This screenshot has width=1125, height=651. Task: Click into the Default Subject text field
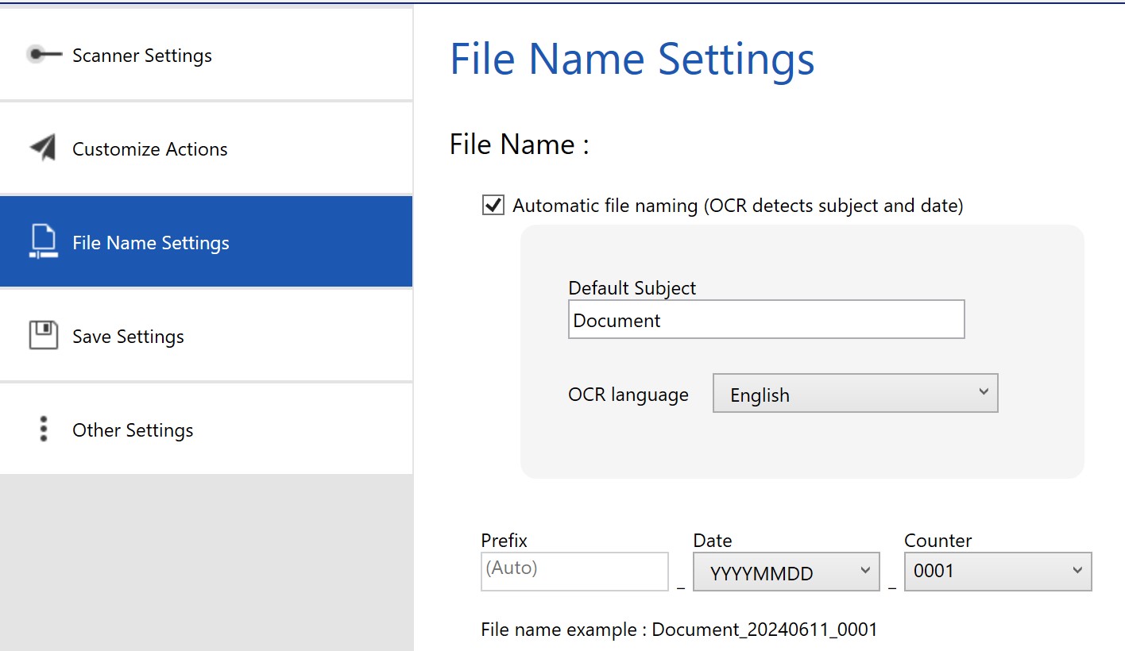click(766, 320)
